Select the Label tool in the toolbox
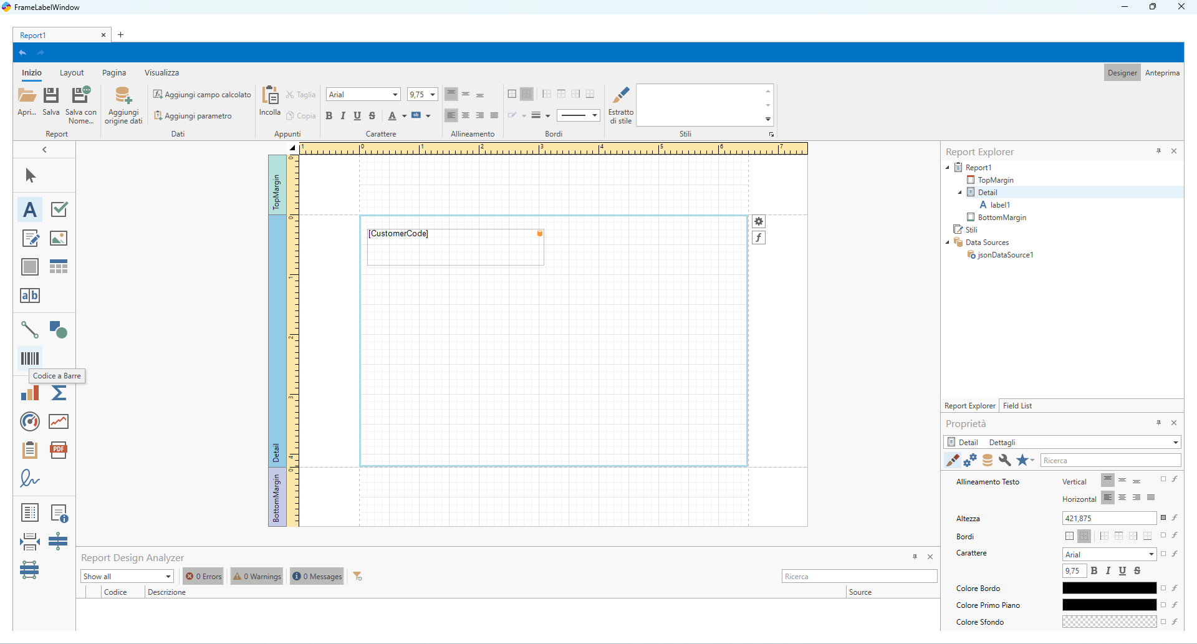The image size is (1197, 644). (29, 209)
